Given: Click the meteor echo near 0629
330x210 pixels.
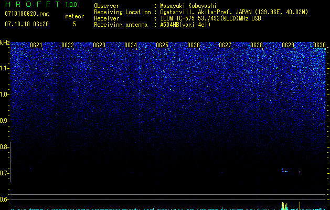Looking at the screenshot, I should click(x=284, y=171).
